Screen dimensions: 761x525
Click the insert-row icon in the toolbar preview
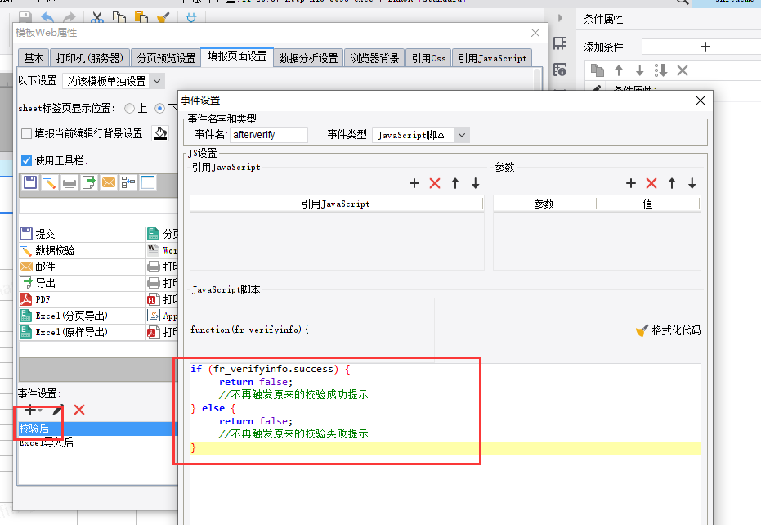(x=128, y=182)
